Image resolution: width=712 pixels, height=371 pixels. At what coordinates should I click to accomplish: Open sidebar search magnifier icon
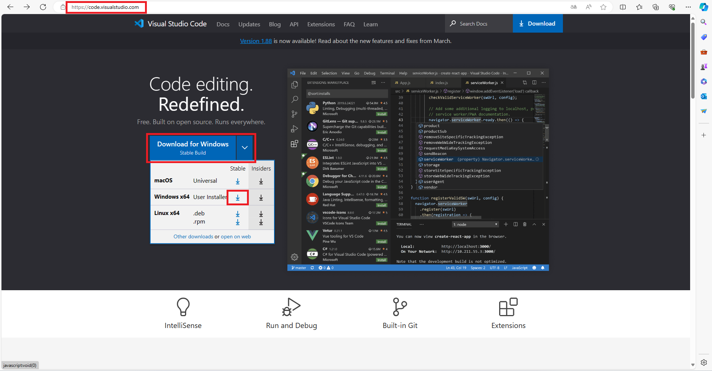[x=703, y=22]
